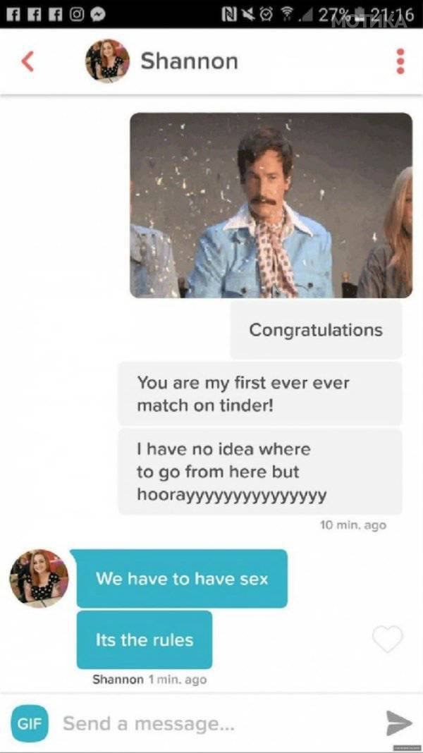Tap the Messenger icon in the status bar
Image resolution: width=423 pixels, height=753 pixels.
click(x=100, y=14)
